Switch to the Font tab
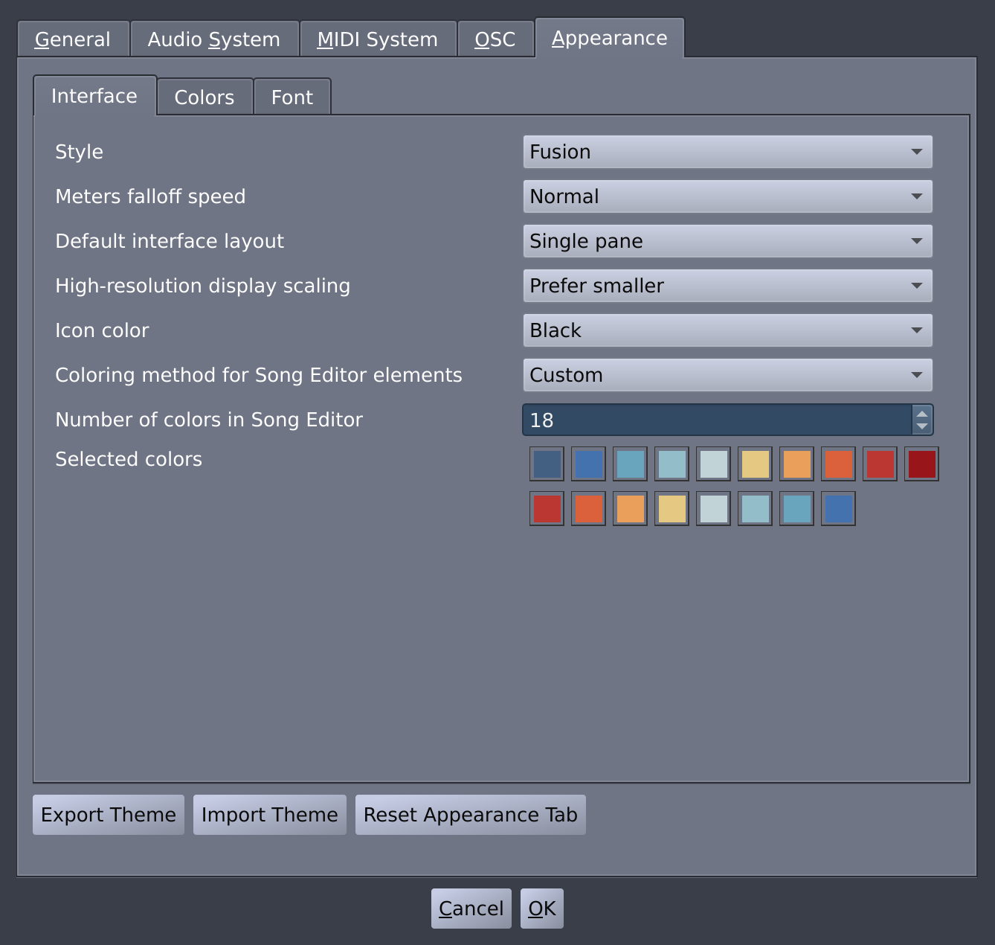The width and height of the screenshot is (995, 945). (x=292, y=97)
